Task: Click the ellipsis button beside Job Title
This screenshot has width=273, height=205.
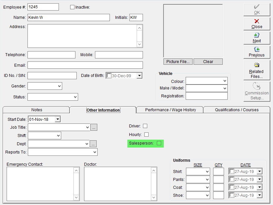Action: 94,127
